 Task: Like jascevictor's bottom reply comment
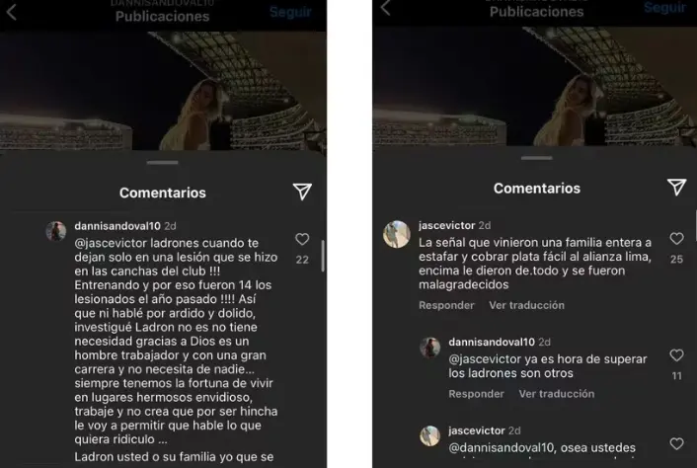(676, 443)
